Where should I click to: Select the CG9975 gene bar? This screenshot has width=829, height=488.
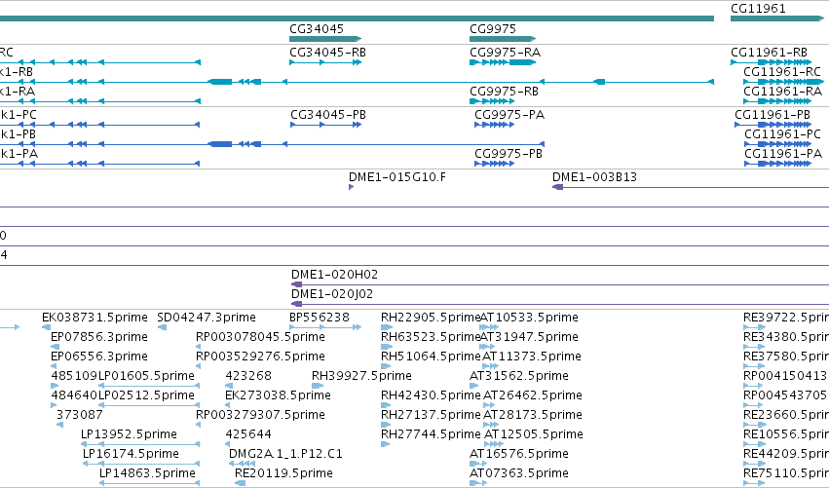coord(503,39)
